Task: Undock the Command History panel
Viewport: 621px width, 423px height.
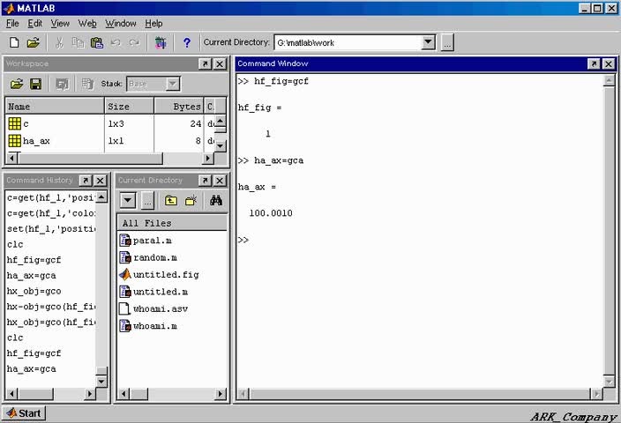Action: [86, 181]
